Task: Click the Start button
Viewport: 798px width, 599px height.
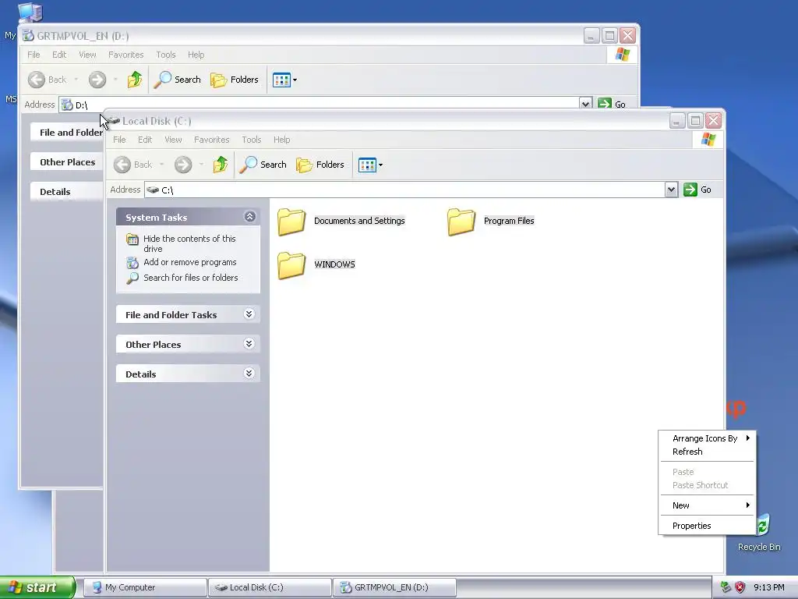Action: pyautogui.click(x=37, y=587)
